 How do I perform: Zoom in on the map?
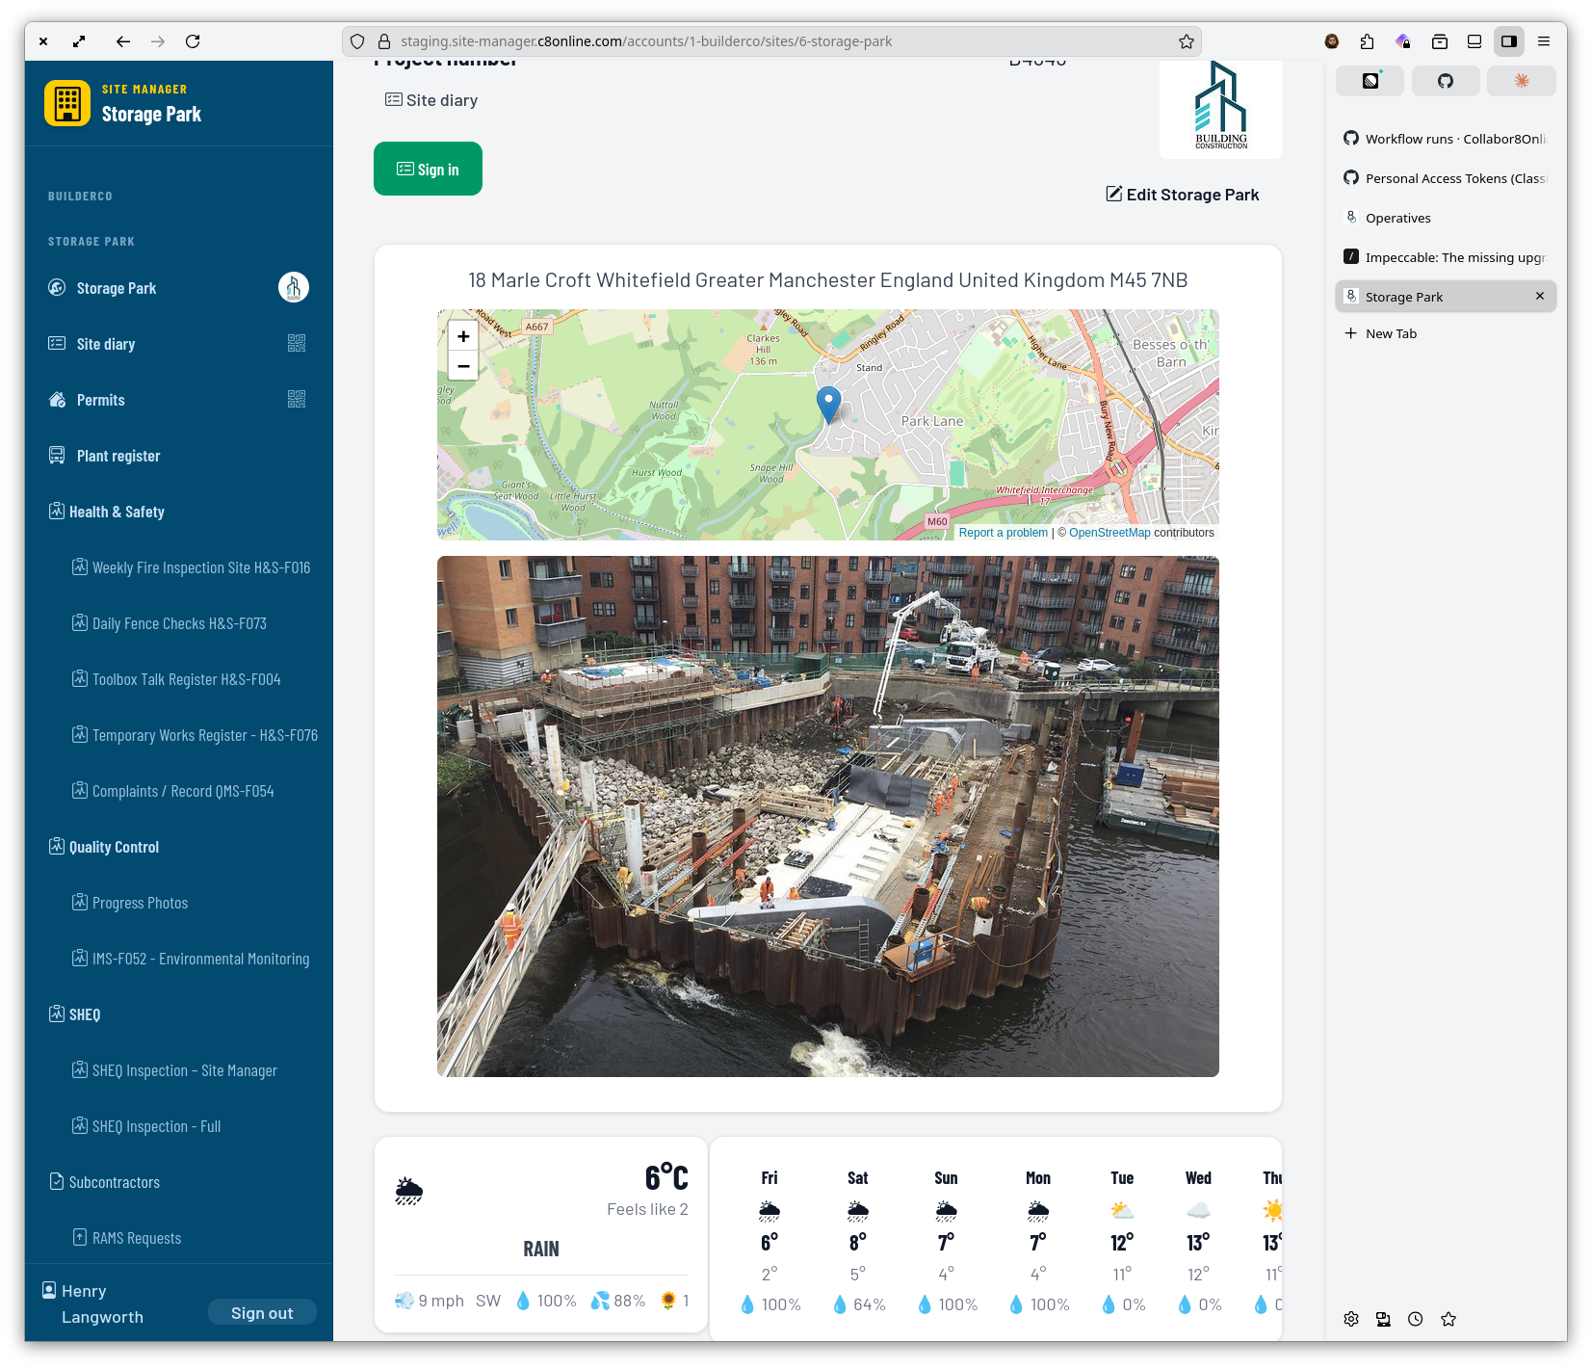(463, 336)
